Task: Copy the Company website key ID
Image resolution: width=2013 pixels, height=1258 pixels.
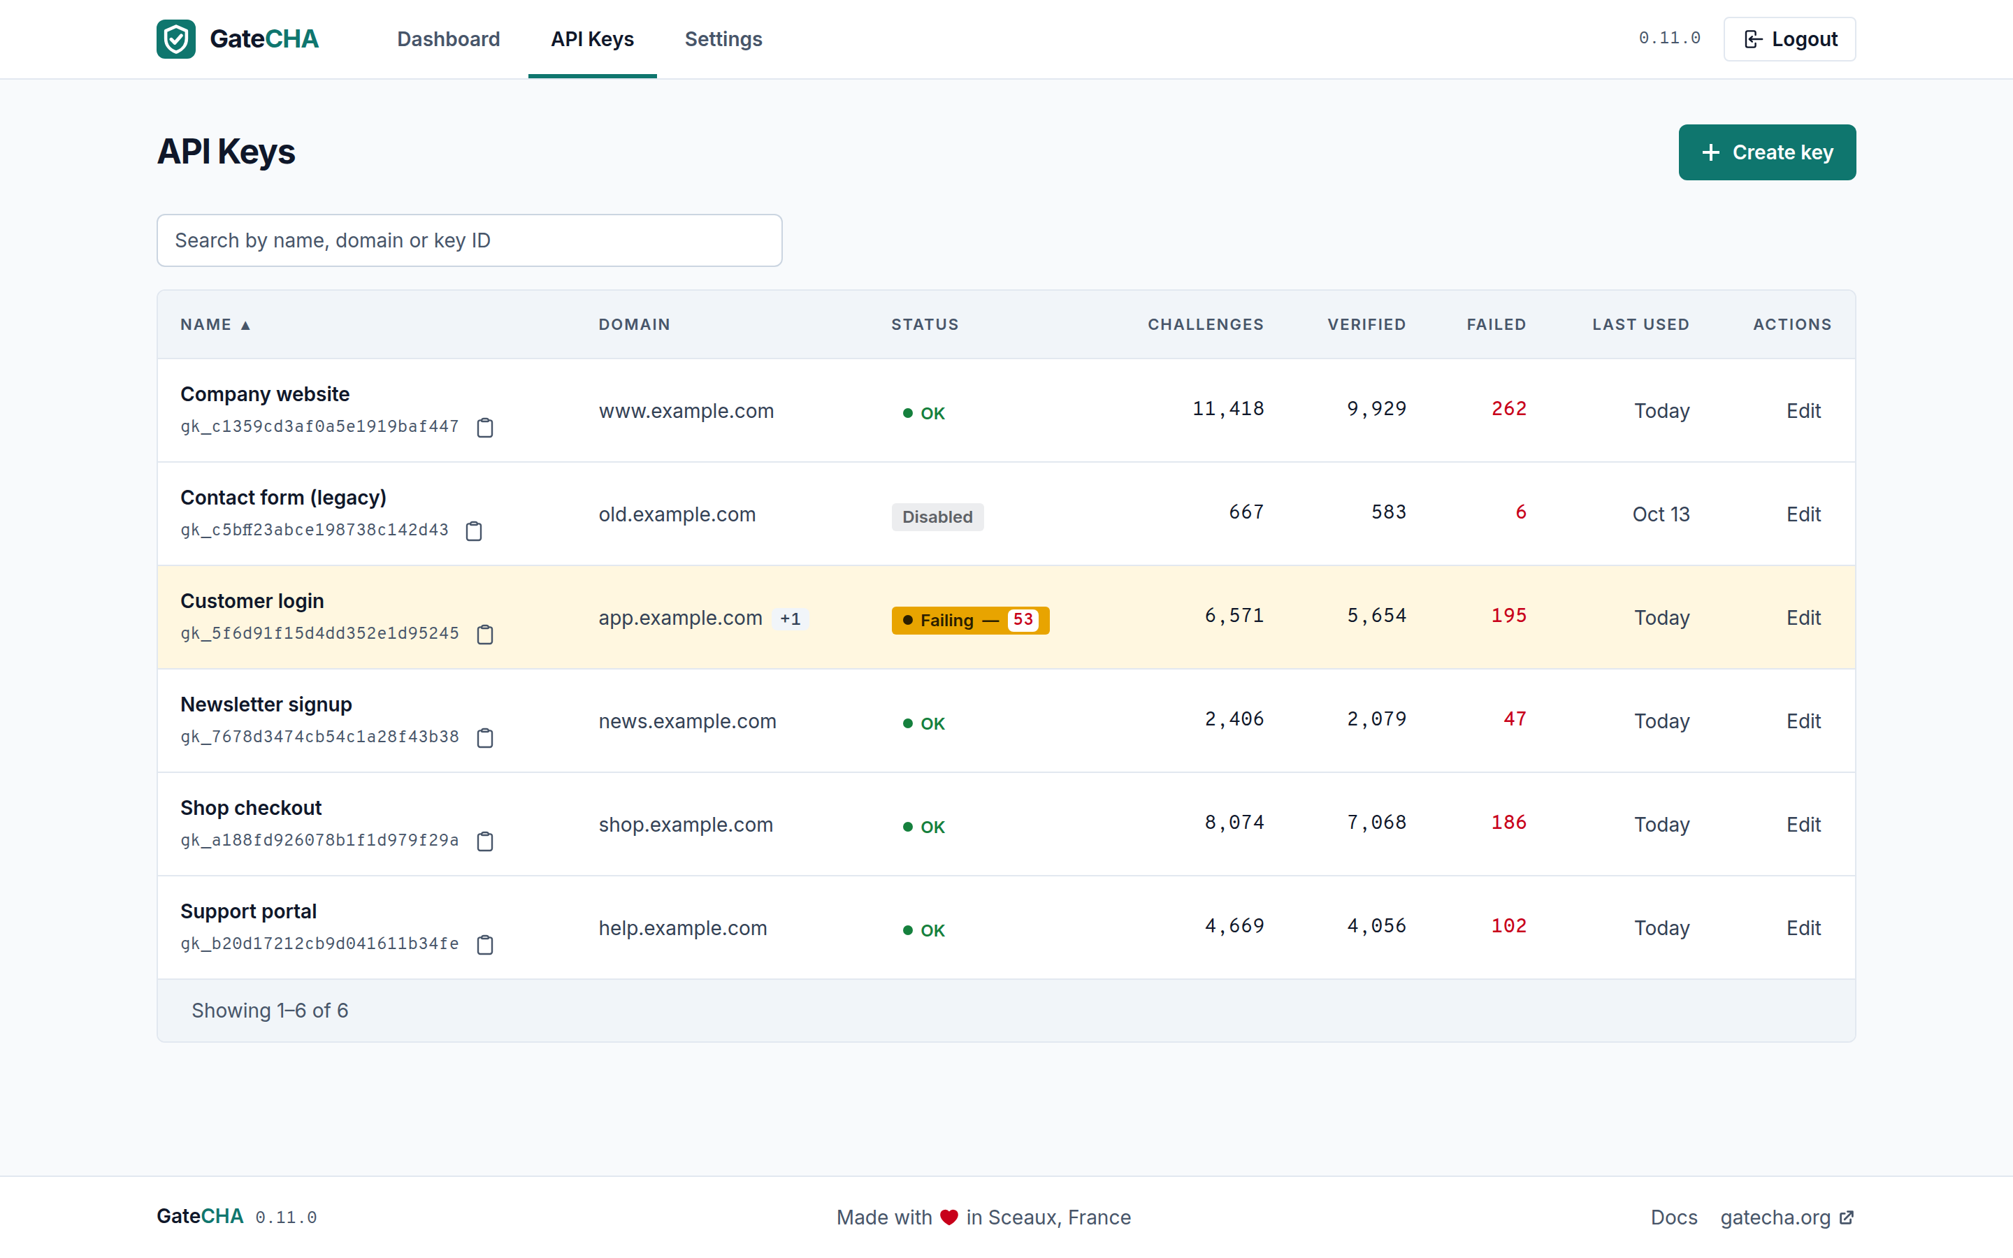Action: [x=485, y=428]
